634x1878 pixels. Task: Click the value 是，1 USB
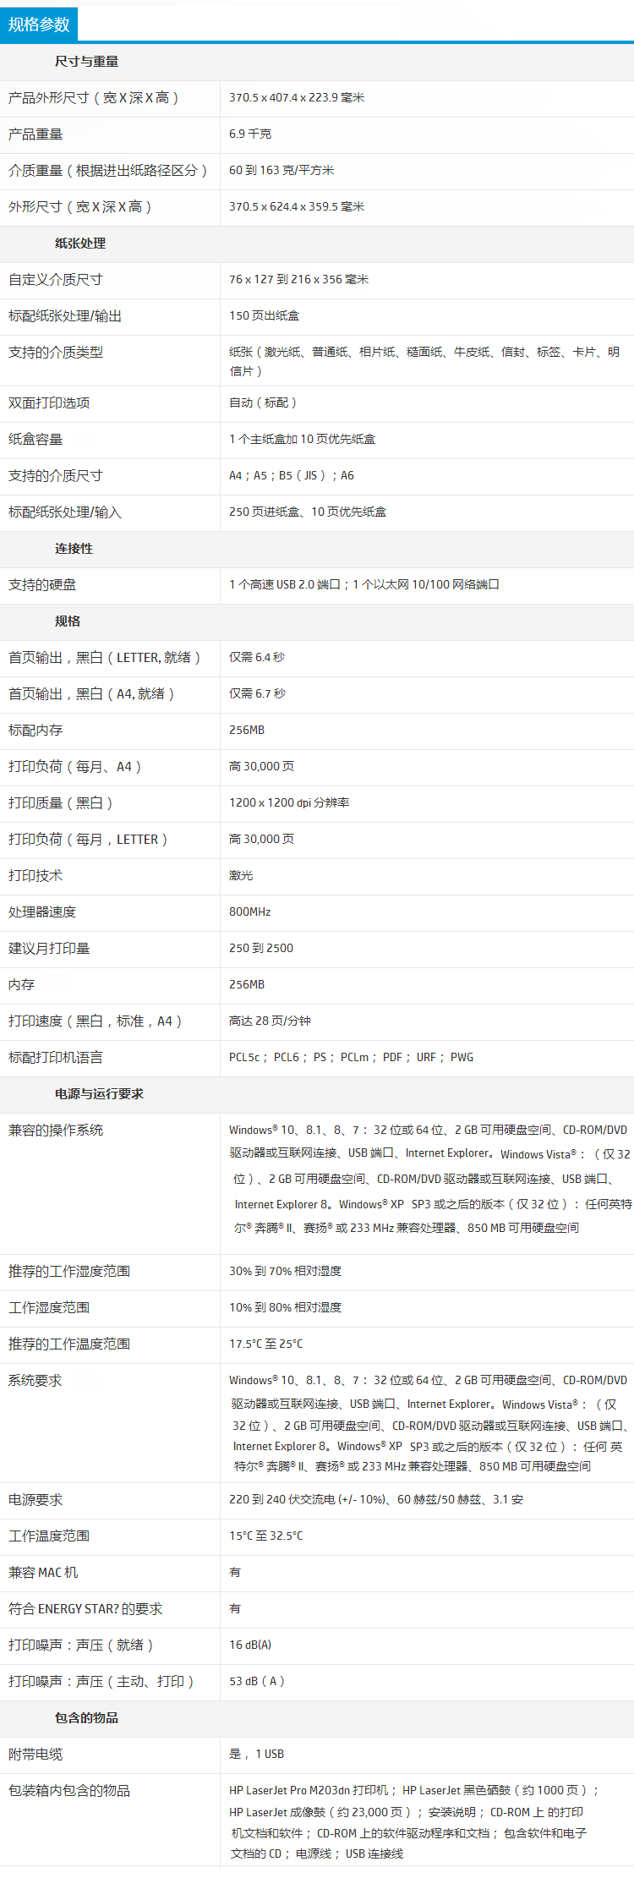[x=257, y=1755]
